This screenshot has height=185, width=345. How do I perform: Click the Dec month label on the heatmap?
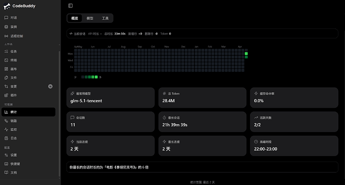pyautogui.click(x=183, y=47)
